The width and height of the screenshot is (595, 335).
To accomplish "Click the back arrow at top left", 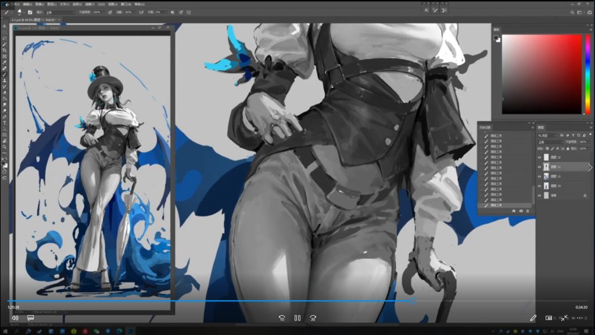I will click(x=7, y=4).
